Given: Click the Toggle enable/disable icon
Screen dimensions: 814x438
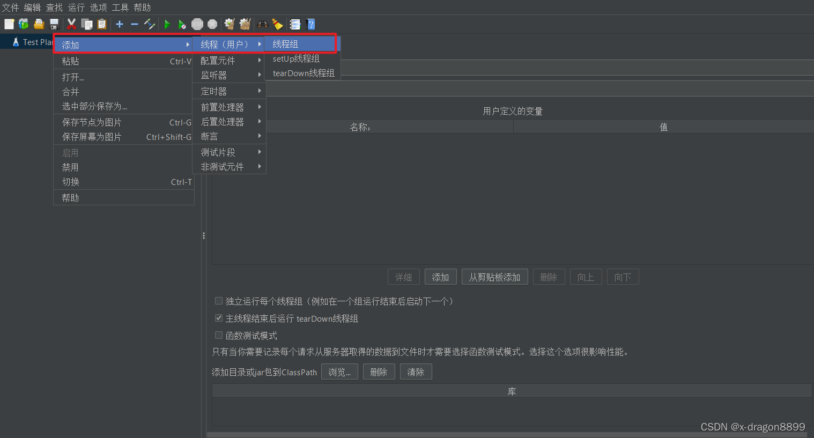Looking at the screenshot, I should (150, 24).
